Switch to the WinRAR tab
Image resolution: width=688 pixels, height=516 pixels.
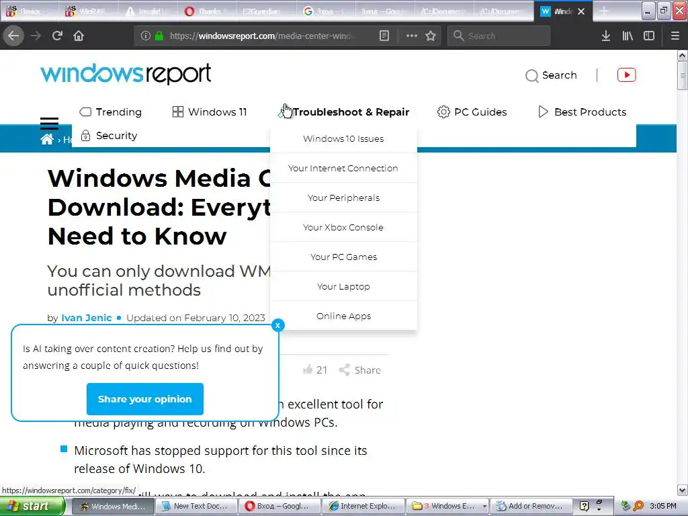(x=89, y=11)
